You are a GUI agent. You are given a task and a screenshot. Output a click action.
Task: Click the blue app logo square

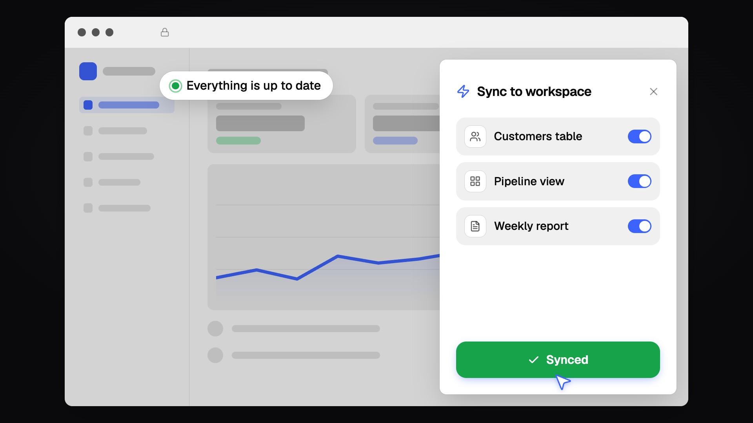88,71
